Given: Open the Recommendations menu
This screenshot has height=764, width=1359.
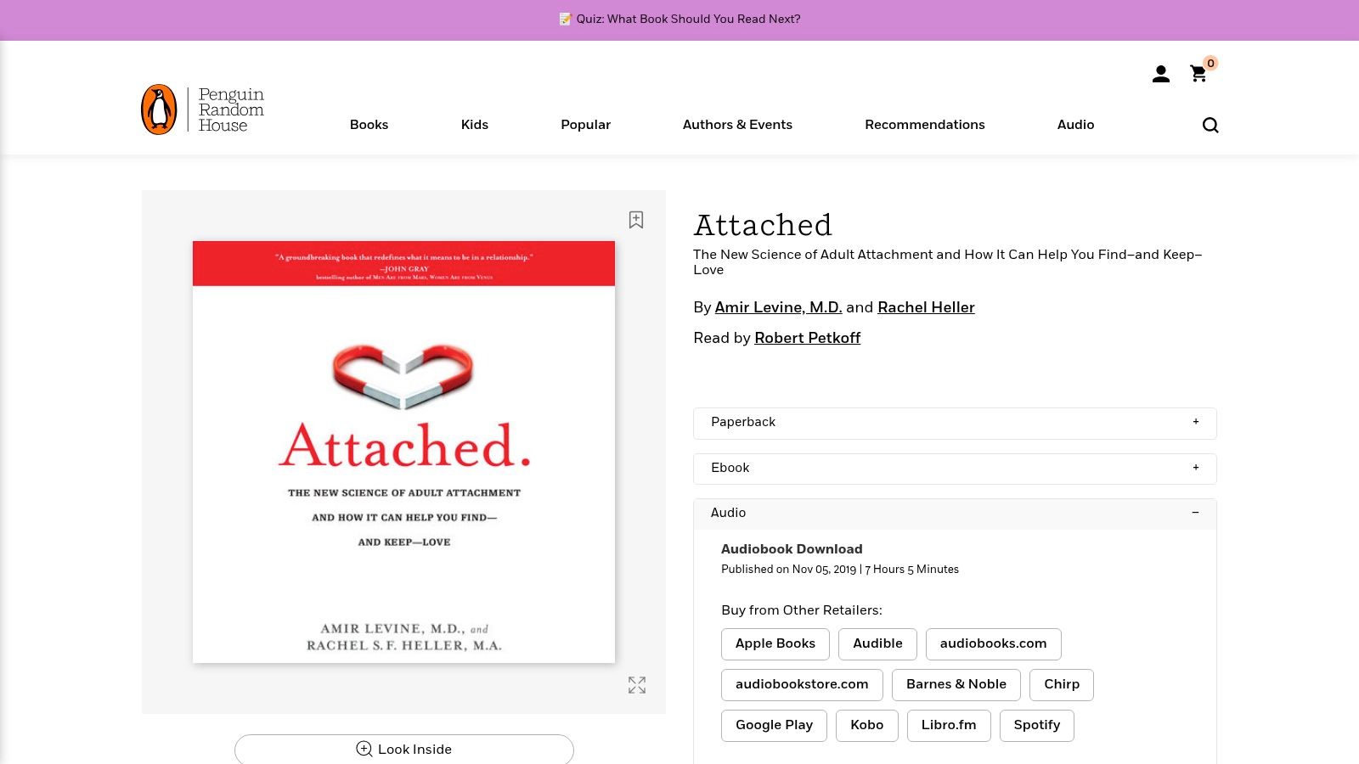Looking at the screenshot, I should [x=925, y=125].
